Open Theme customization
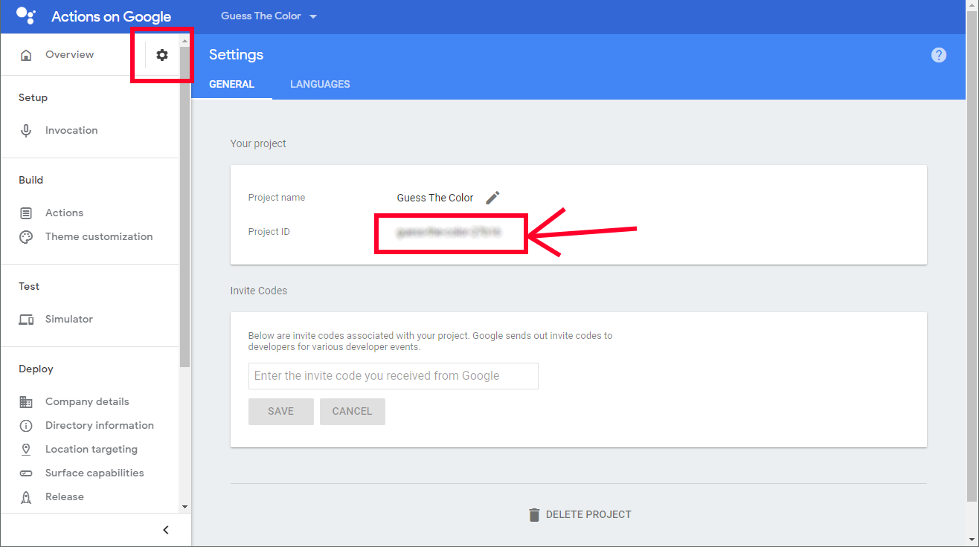Screen dimensions: 979x547 (x=99, y=236)
